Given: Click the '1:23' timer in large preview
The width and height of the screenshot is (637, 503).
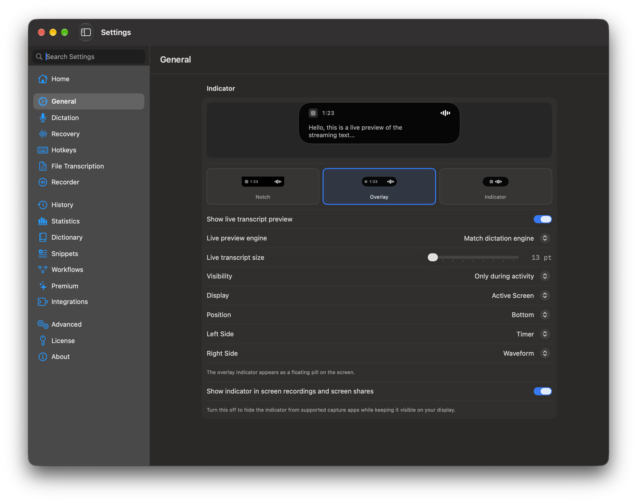Looking at the screenshot, I should coord(328,113).
